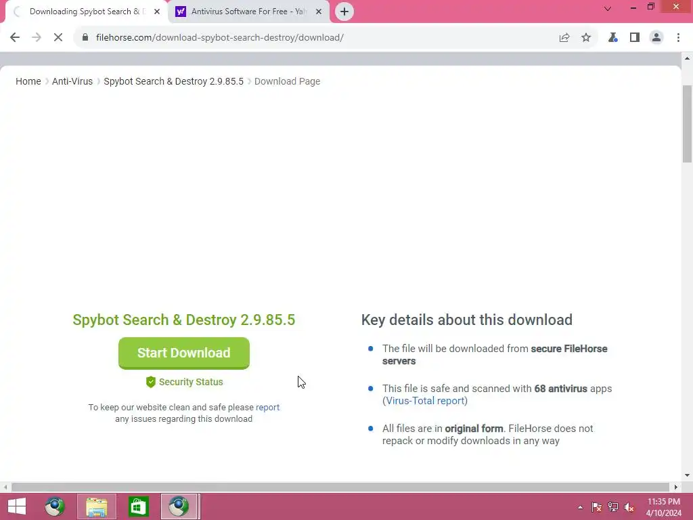693x520 pixels.
Task: Stop loading the page
Action: [58, 38]
